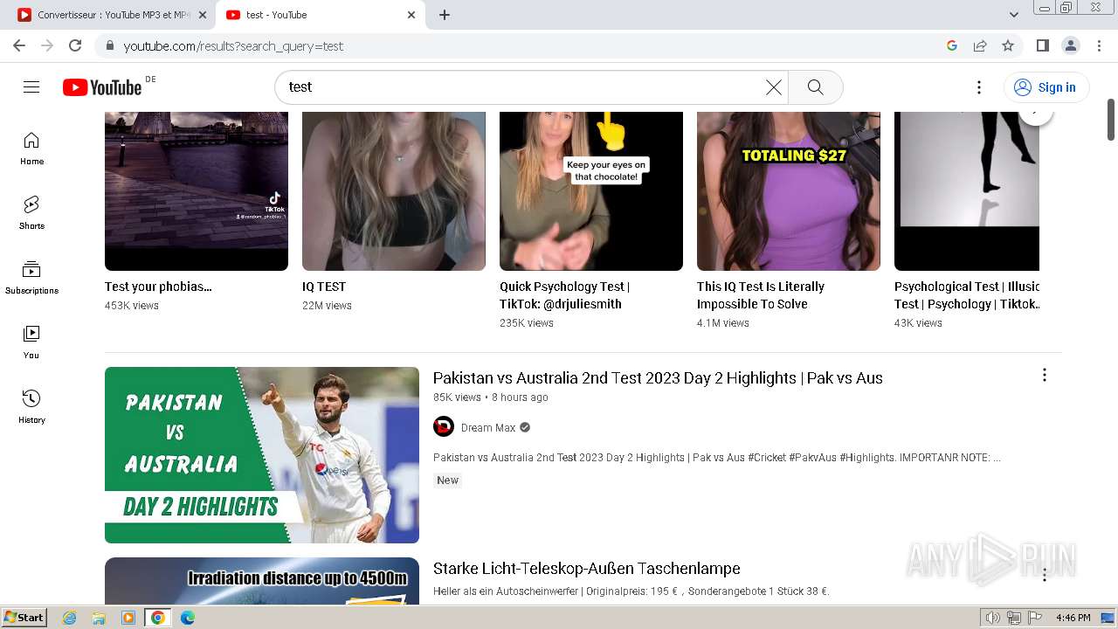This screenshot has height=629, width=1118.
Task: Click the browser address bar
Action: (x=524, y=45)
